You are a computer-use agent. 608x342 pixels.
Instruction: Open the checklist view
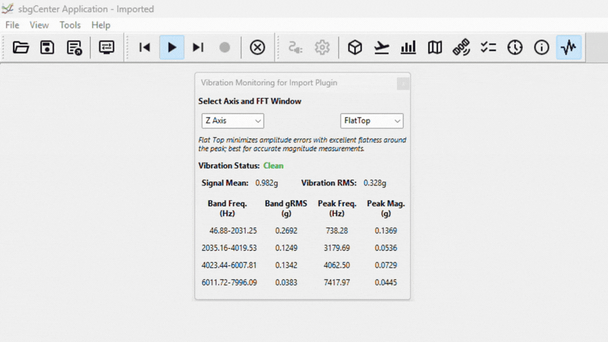click(x=488, y=47)
